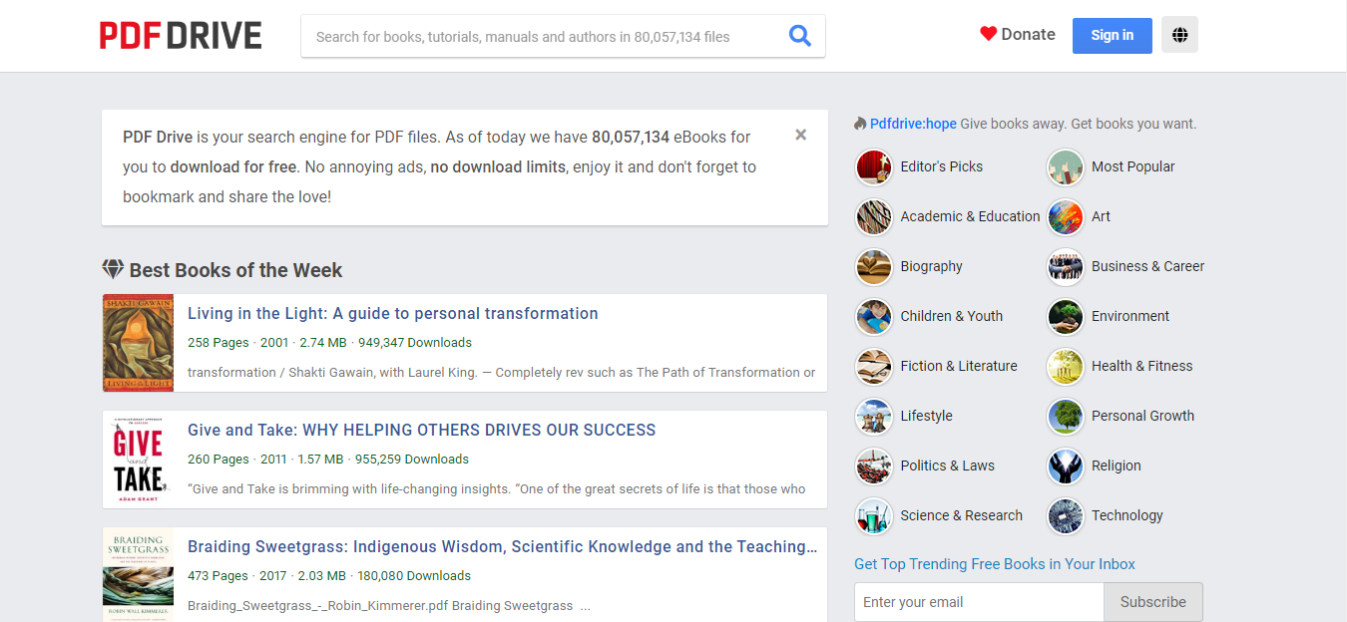Open the Business & Career text link
Image resolution: width=1347 pixels, height=622 pixels.
pos(1147,266)
